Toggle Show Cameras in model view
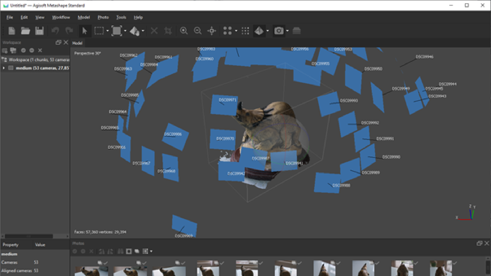Viewport: 491px width, 276px height. point(279,31)
